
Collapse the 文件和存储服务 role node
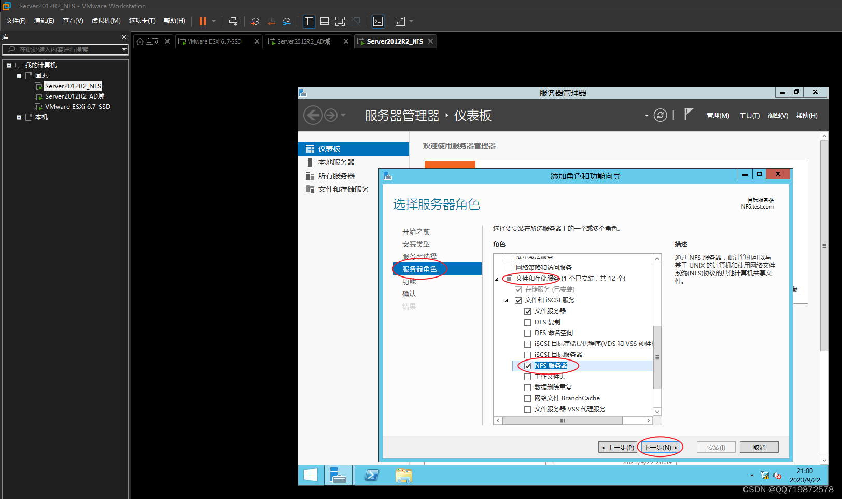(497, 279)
